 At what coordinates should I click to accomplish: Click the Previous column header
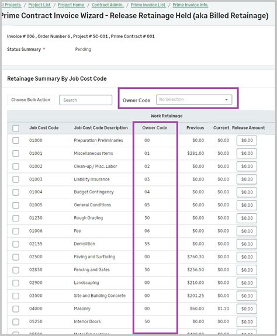click(195, 128)
